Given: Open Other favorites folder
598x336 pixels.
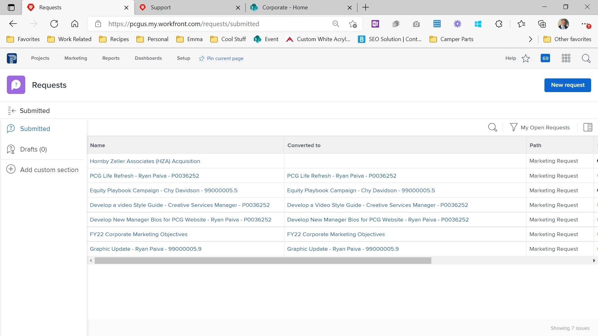Looking at the screenshot, I should tap(567, 39).
